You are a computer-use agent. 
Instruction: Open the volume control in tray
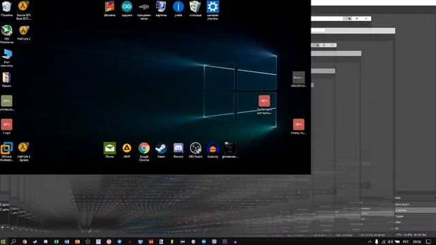[390, 242]
